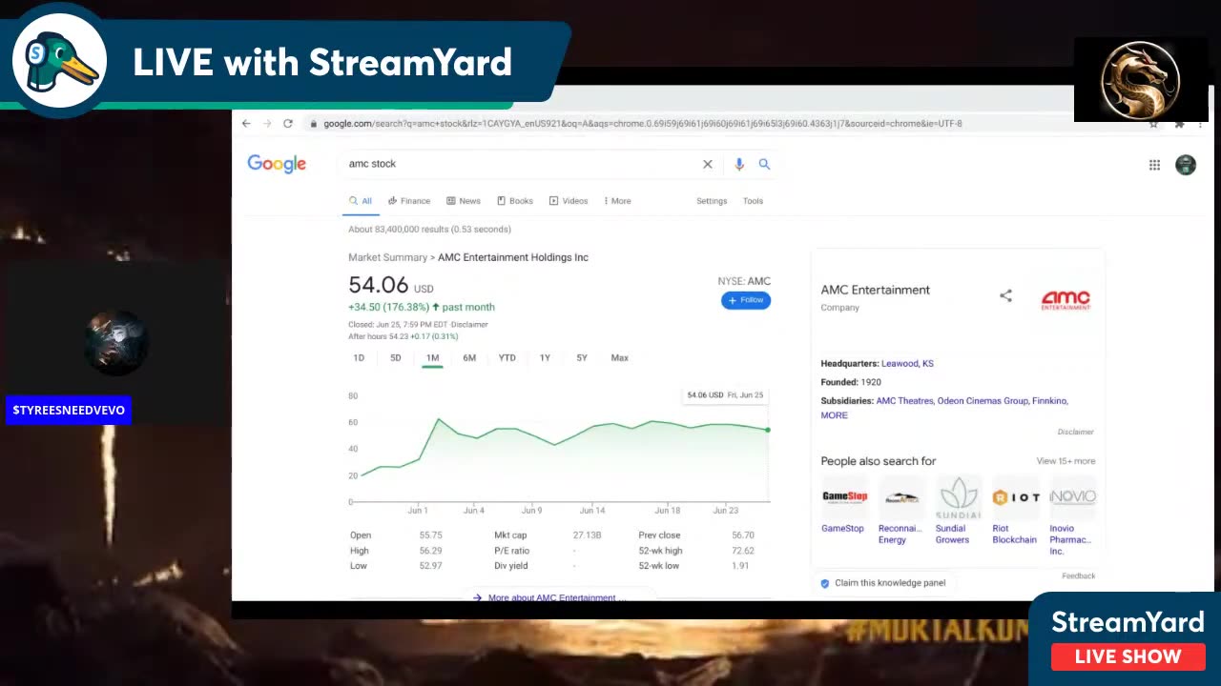Click the chart peak near Jun 1
Viewport: 1221px width, 686px height.
point(439,419)
